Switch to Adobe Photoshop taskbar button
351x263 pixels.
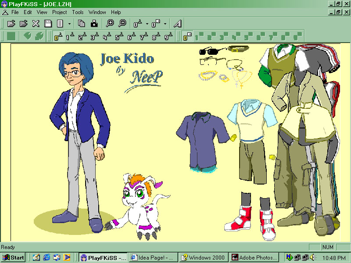pyautogui.click(x=254, y=258)
